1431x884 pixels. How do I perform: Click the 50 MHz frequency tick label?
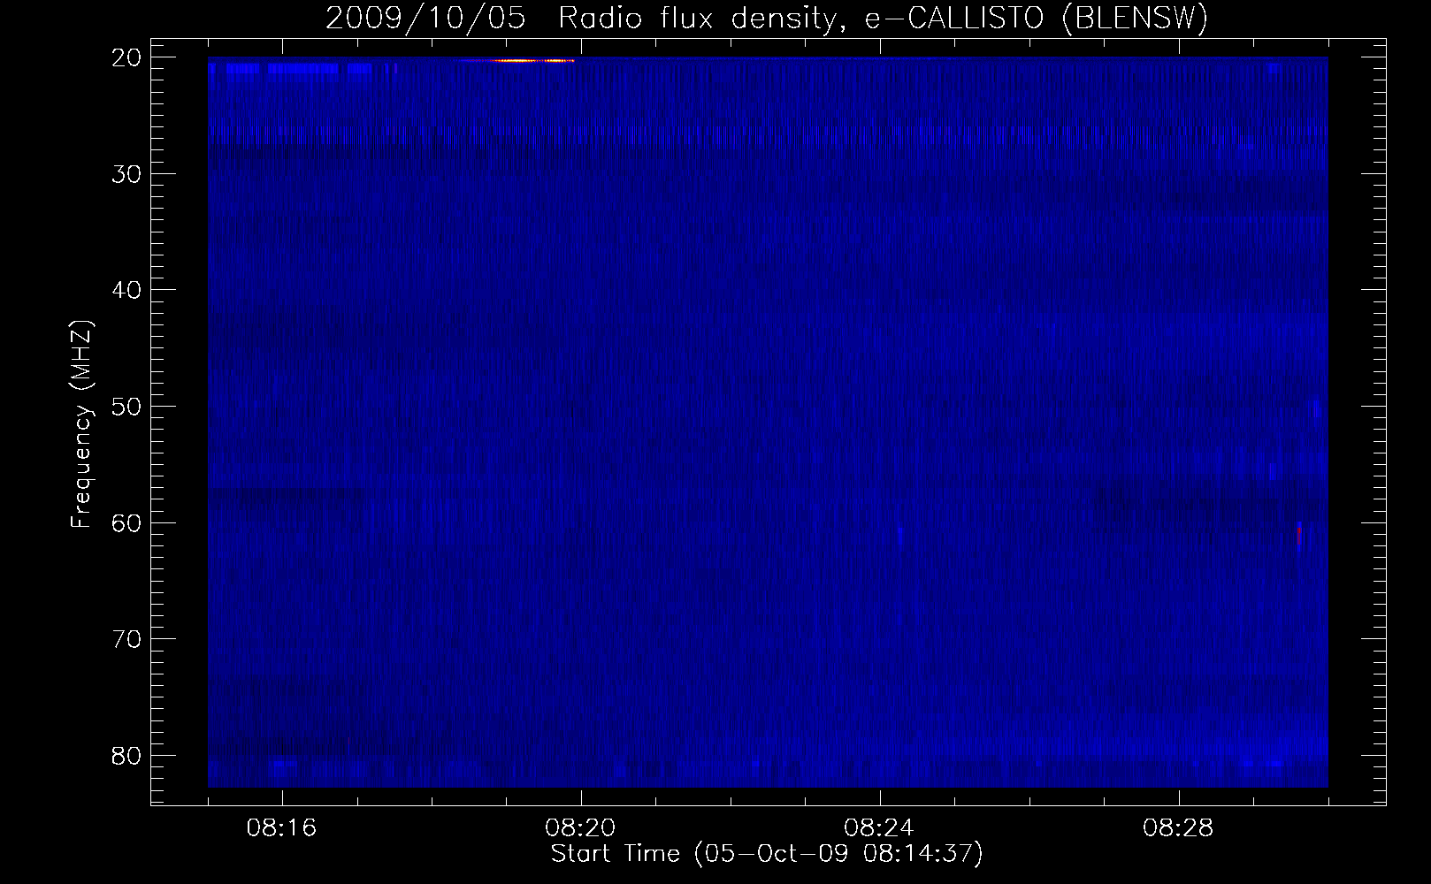pos(128,407)
